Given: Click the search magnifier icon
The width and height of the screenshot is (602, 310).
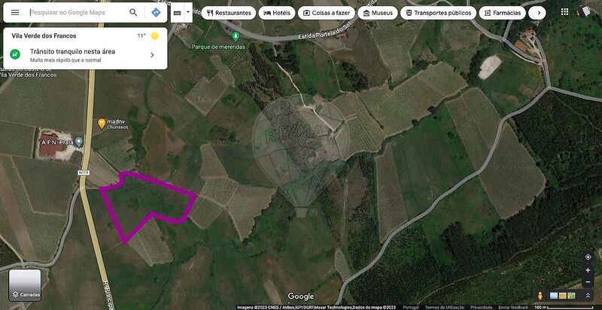Looking at the screenshot, I should (x=133, y=13).
